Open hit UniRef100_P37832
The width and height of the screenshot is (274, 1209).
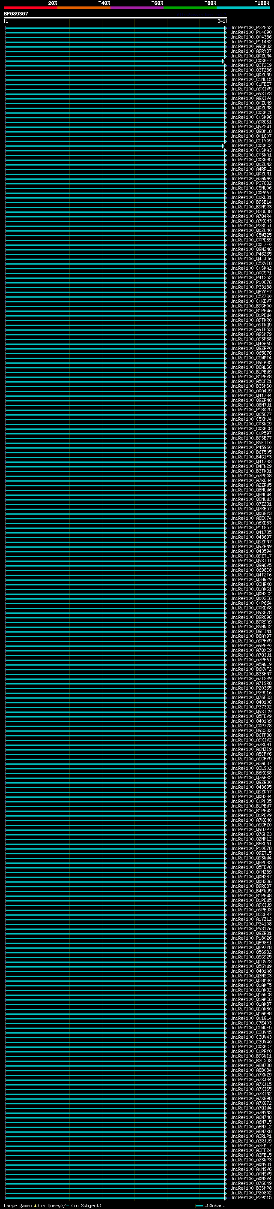(x=251, y=184)
